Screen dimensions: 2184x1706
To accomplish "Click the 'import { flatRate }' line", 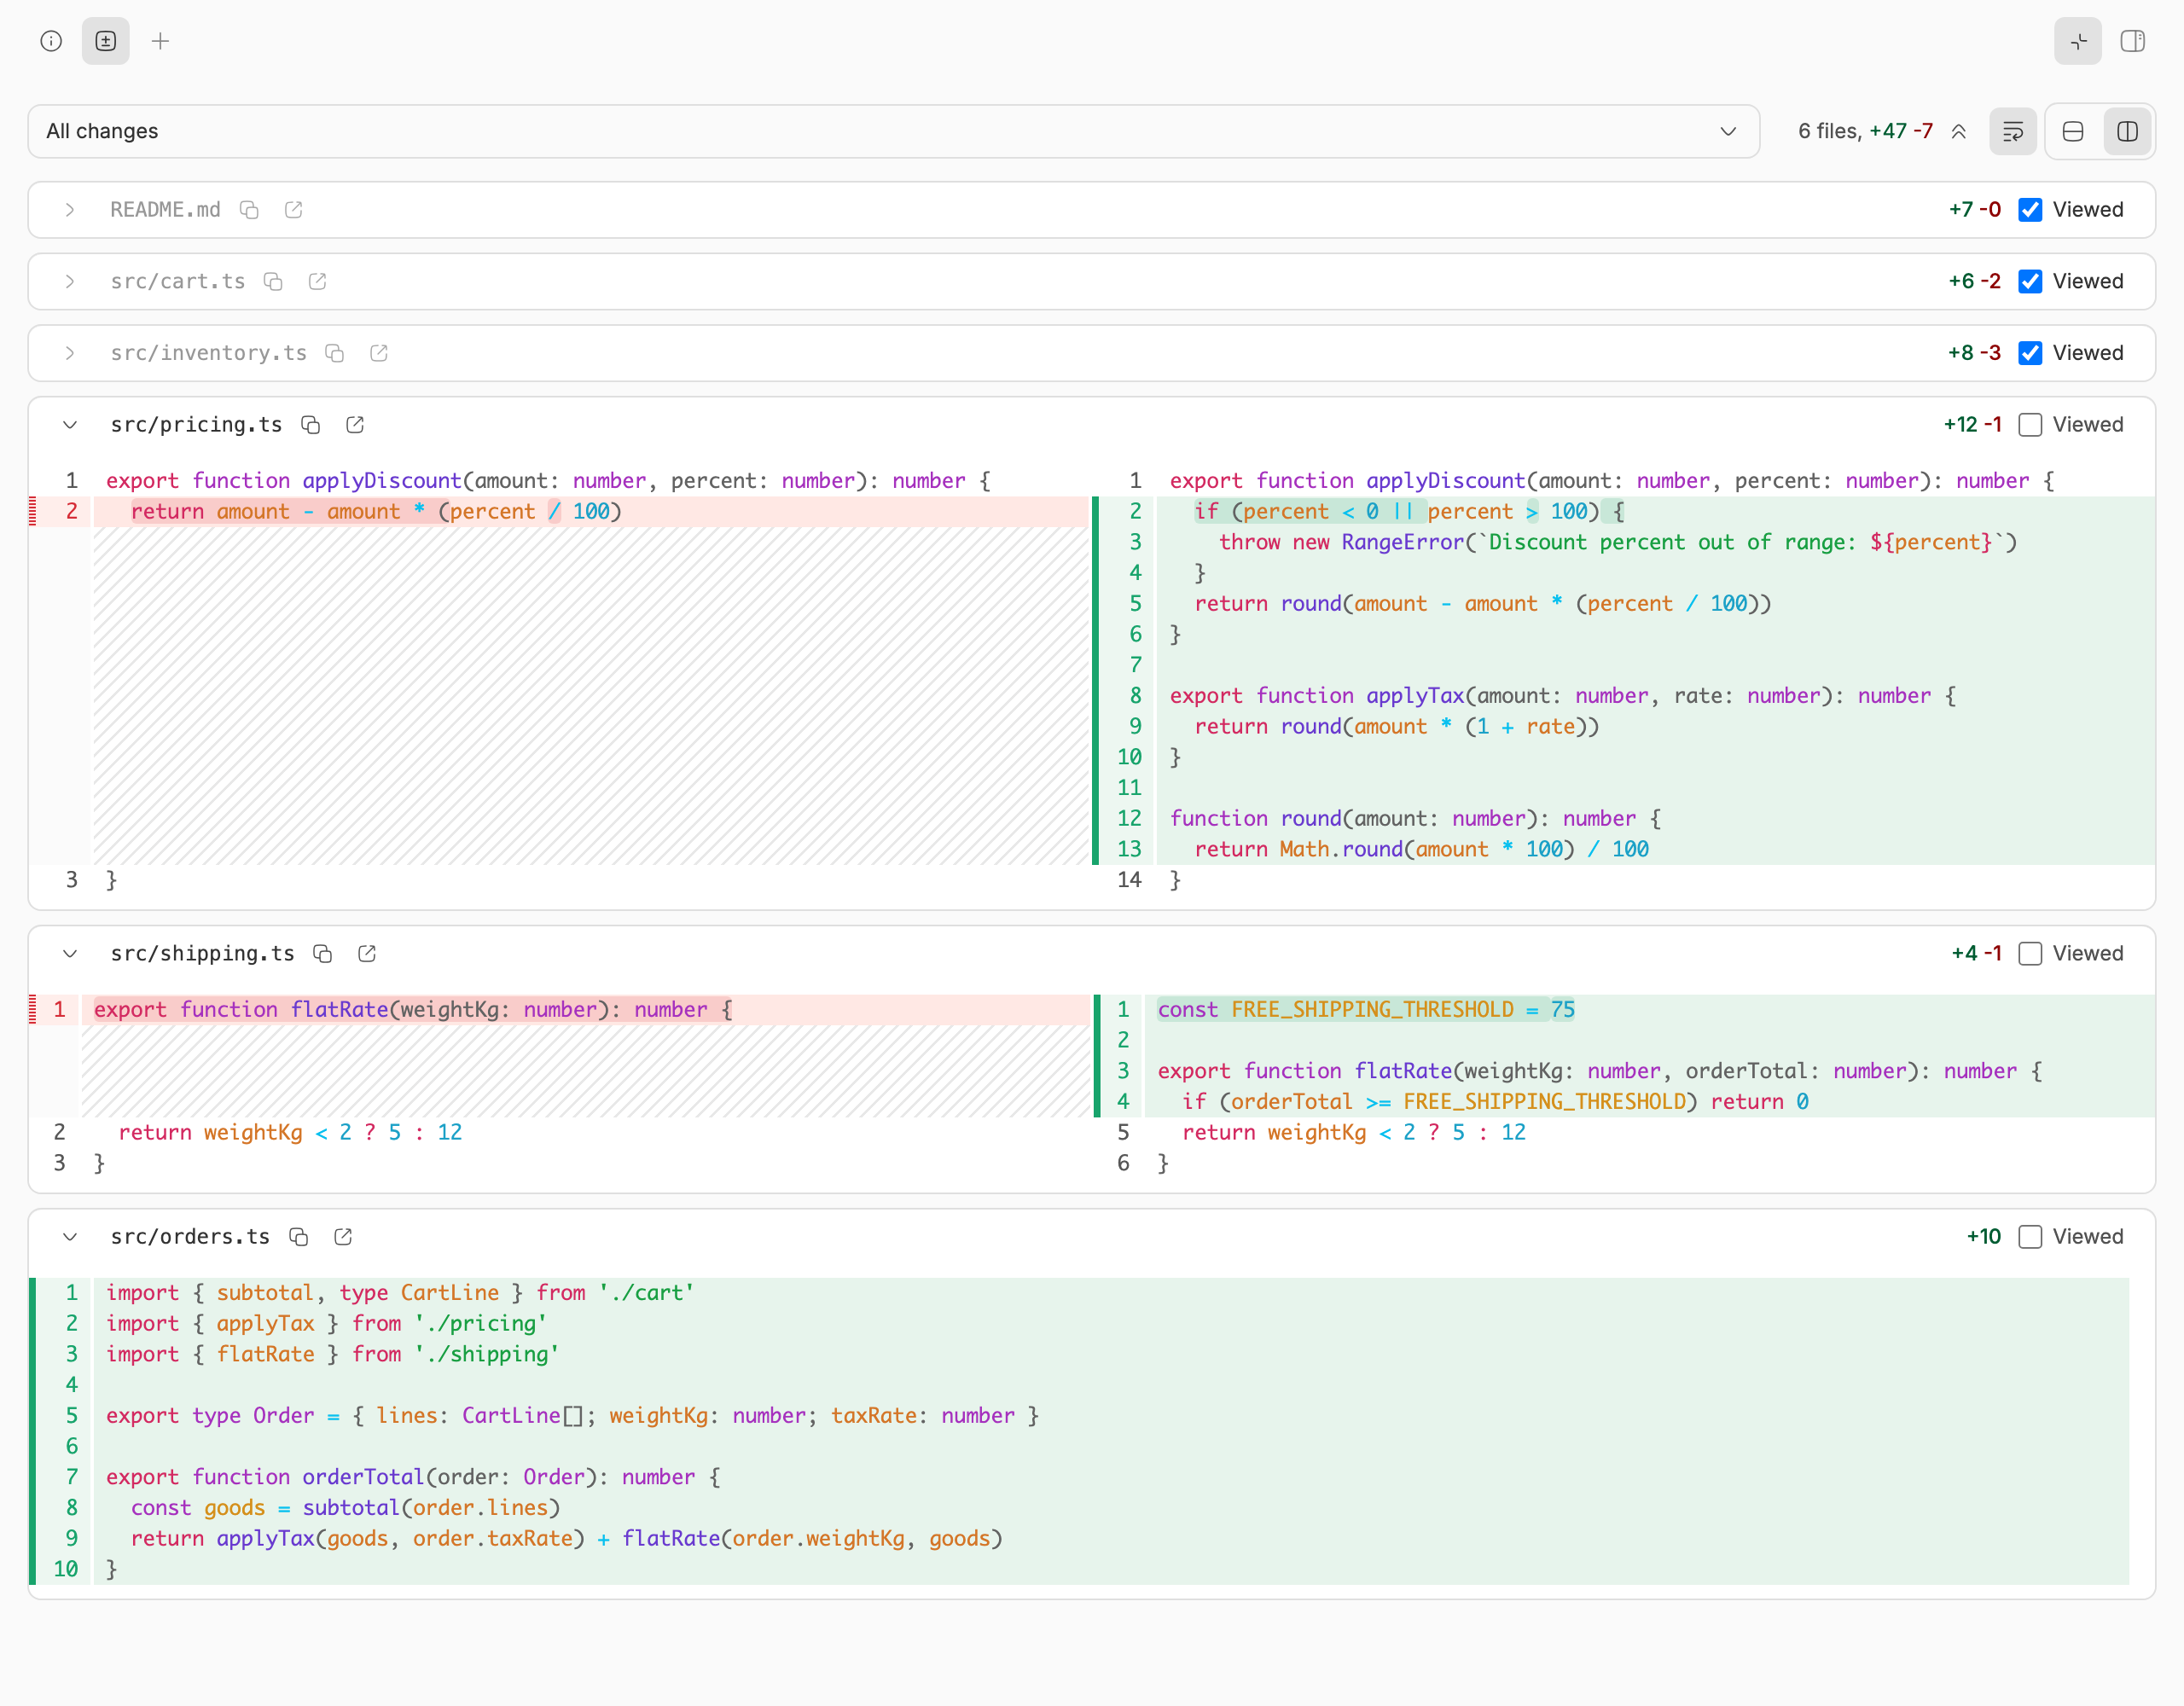I will [1110, 1355].
